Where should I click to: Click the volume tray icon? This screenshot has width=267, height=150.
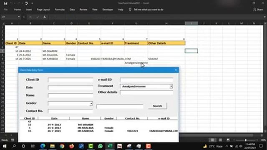tap(241, 146)
